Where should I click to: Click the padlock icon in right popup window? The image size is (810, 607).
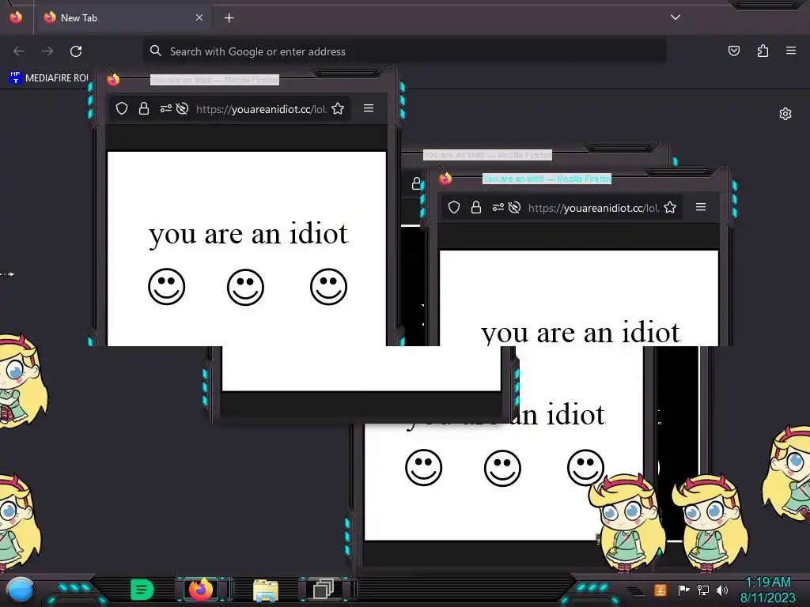(475, 208)
